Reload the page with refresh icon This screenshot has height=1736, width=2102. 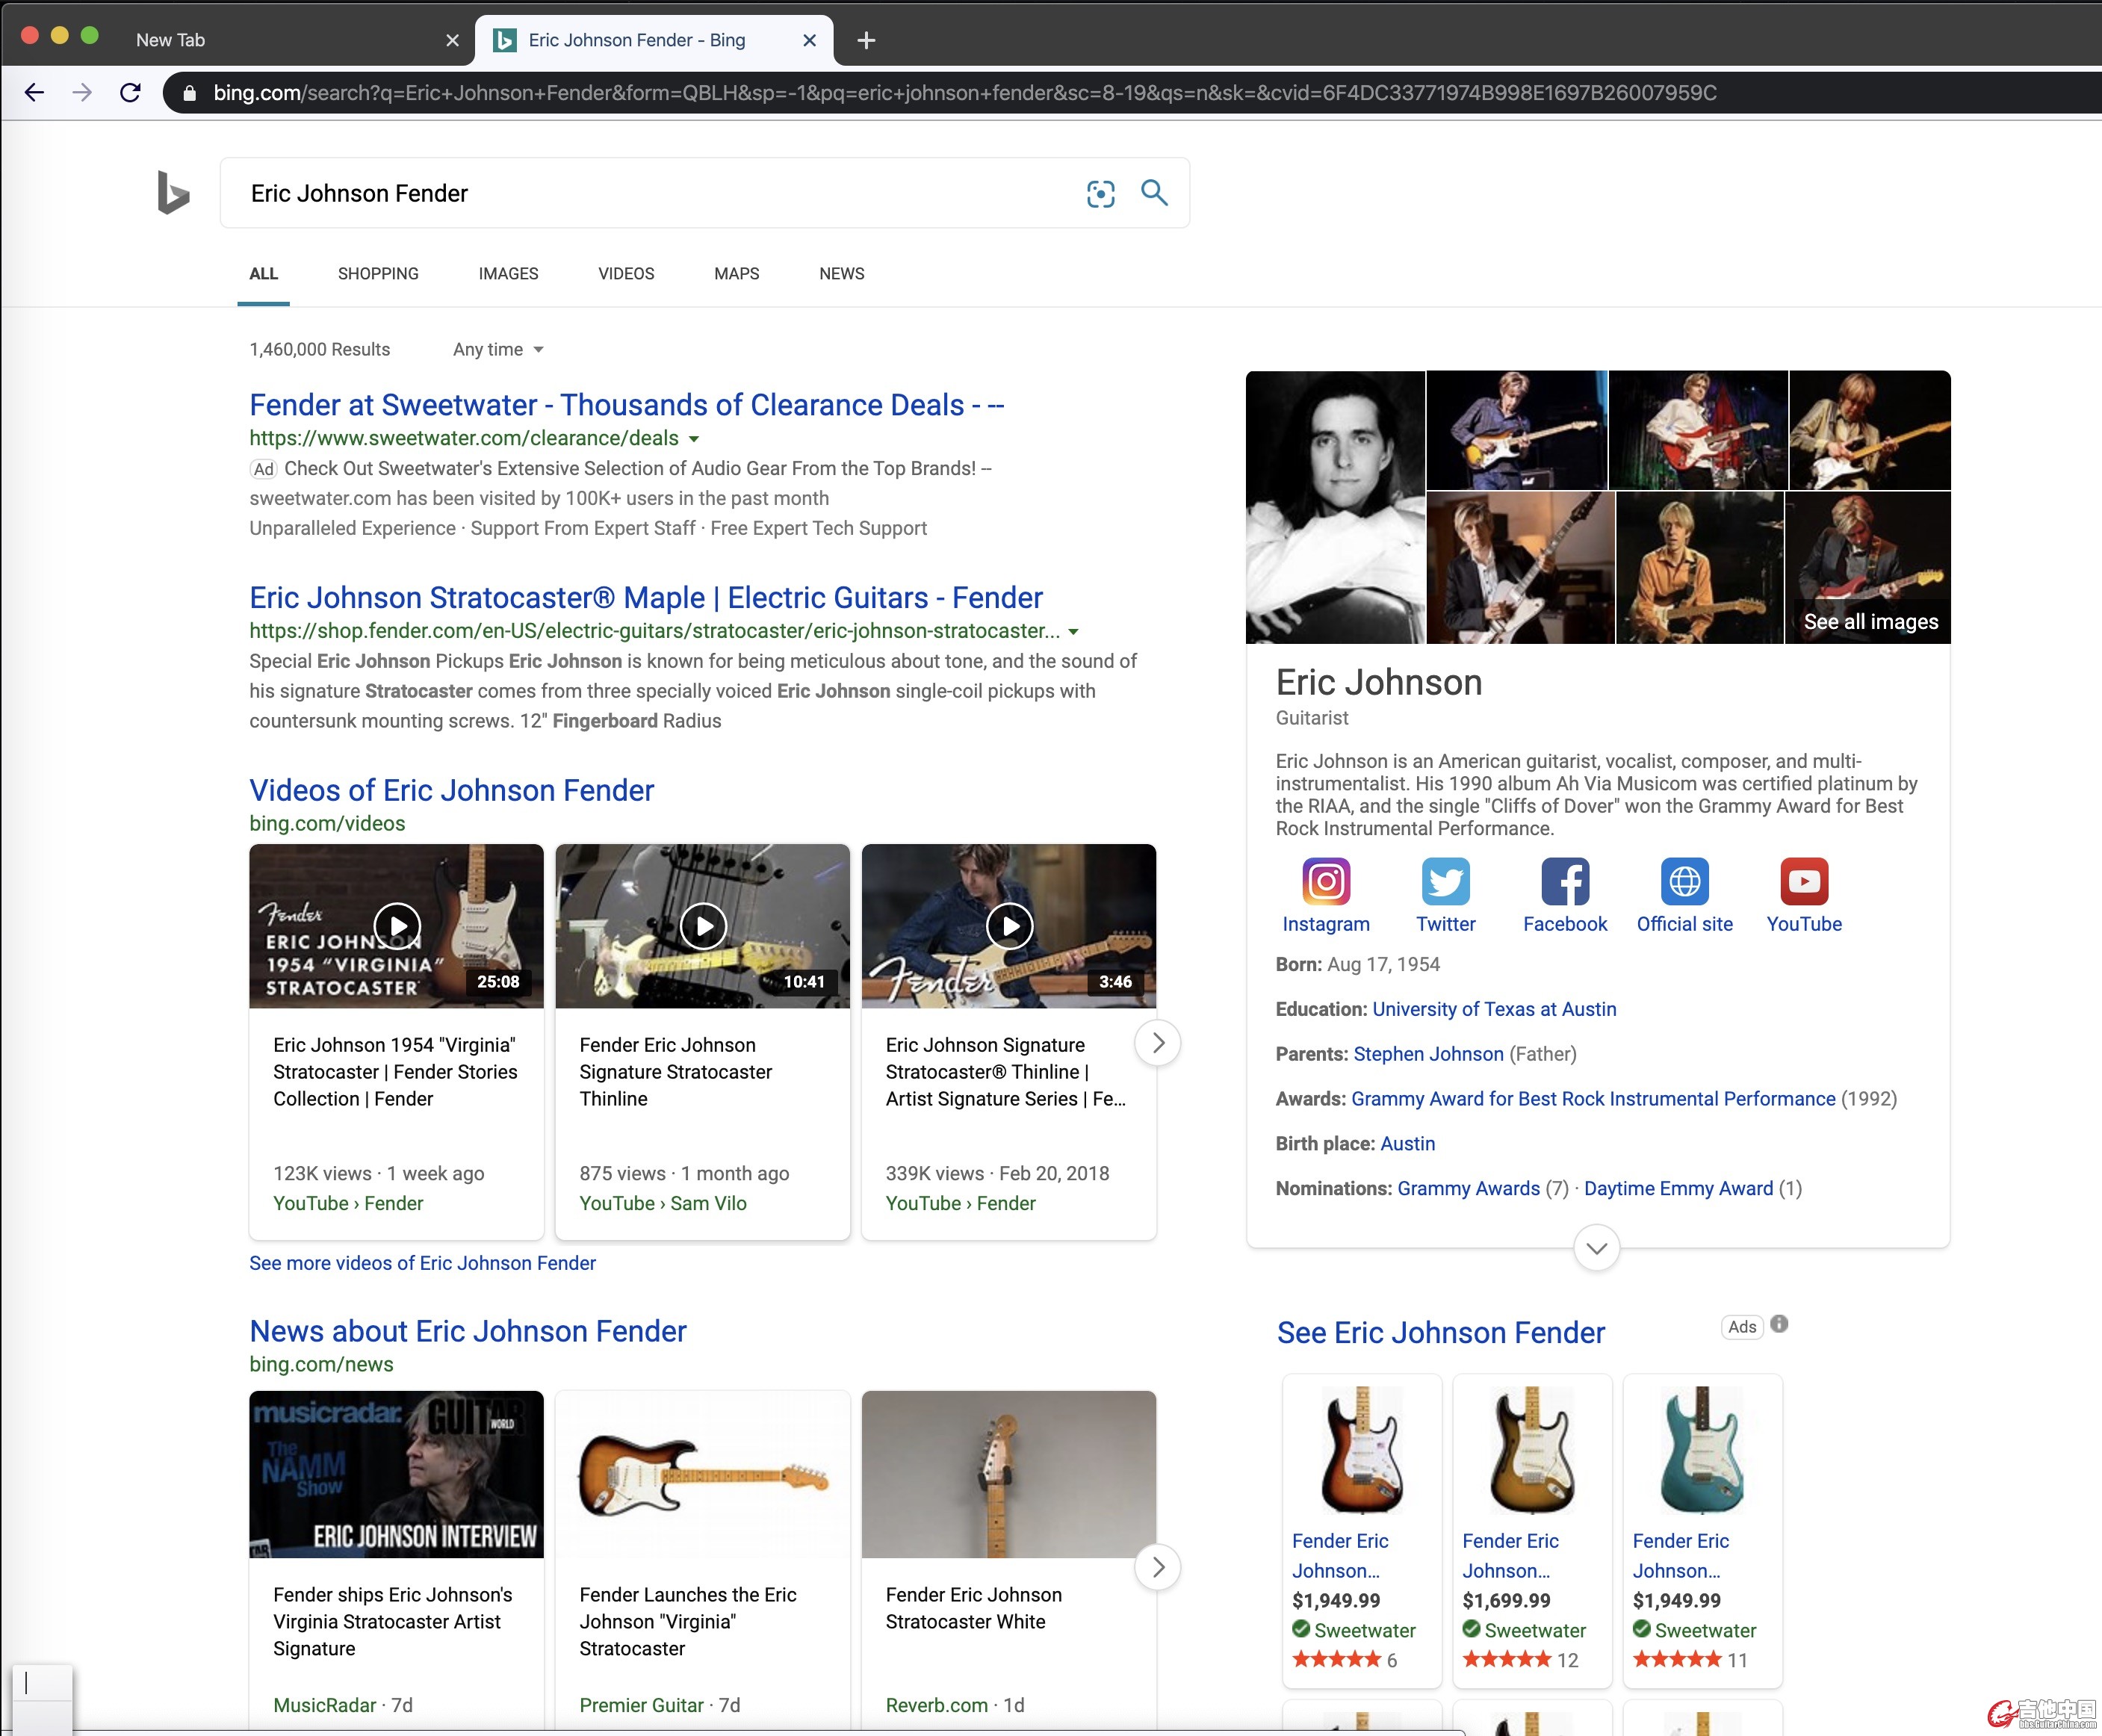tap(130, 93)
